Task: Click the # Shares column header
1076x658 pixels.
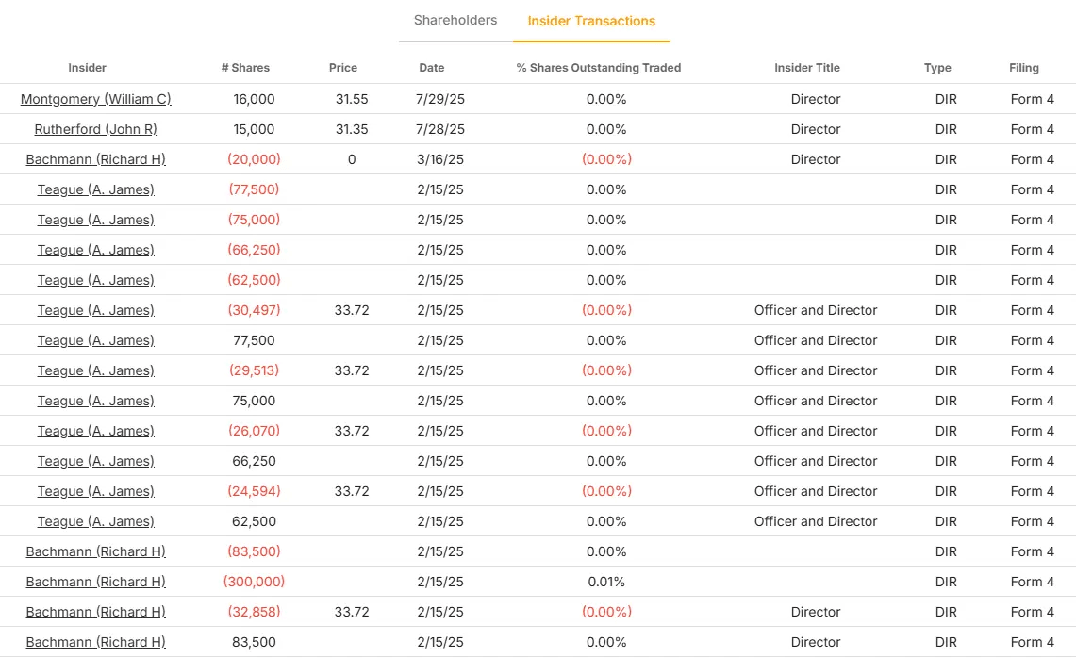Action: pos(245,68)
